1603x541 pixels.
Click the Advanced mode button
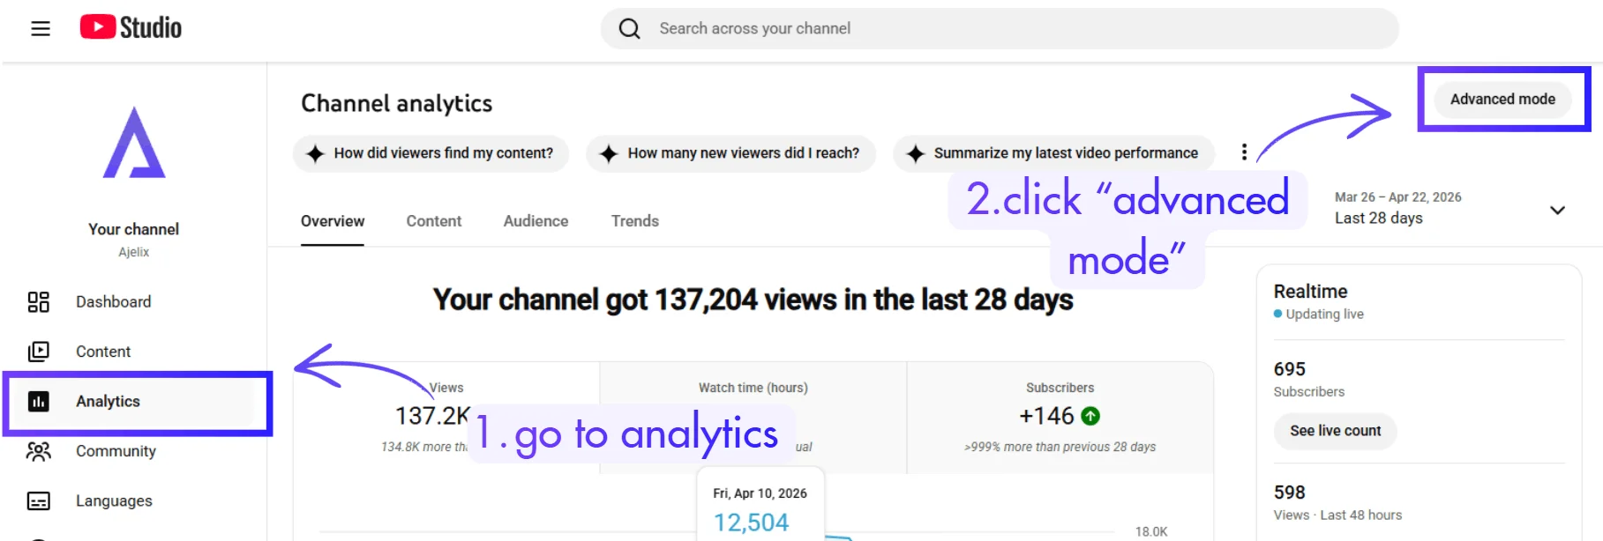tap(1502, 99)
